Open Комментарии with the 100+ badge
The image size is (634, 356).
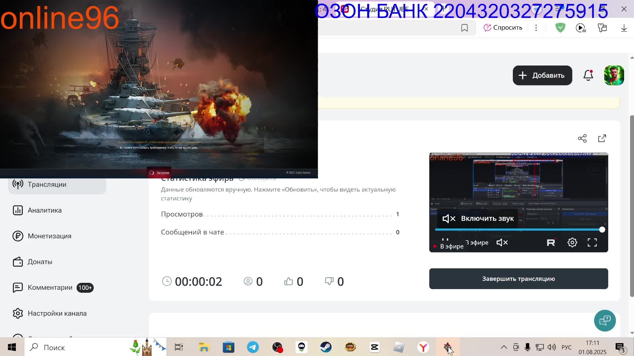click(50, 287)
